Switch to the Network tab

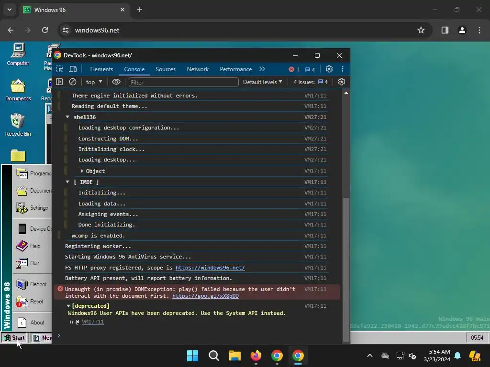(x=198, y=69)
